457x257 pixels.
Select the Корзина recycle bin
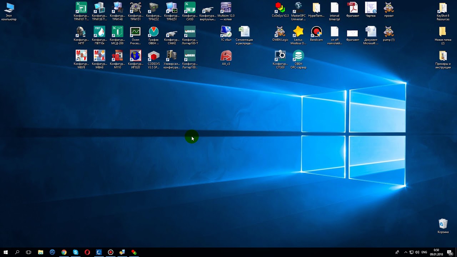(x=443, y=226)
